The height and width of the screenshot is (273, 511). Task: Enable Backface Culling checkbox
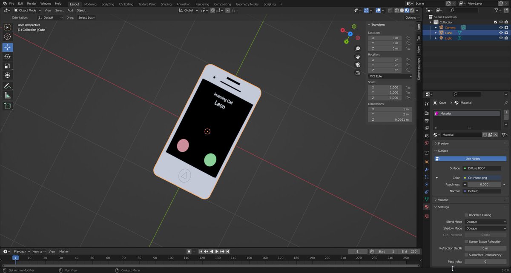pyautogui.click(x=466, y=215)
